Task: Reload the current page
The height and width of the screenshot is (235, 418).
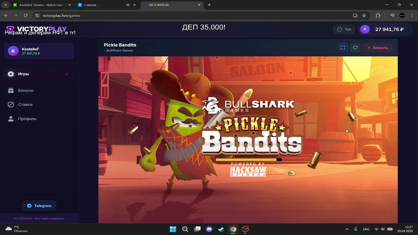Action: [x=25, y=15]
